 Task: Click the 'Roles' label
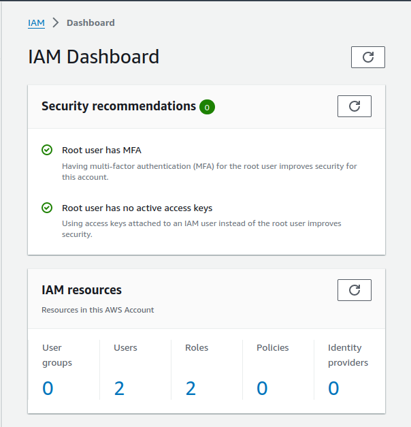(197, 348)
